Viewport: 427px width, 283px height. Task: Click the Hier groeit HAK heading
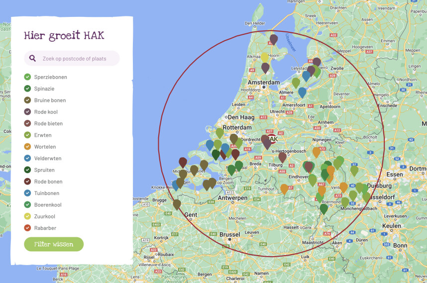[64, 36]
